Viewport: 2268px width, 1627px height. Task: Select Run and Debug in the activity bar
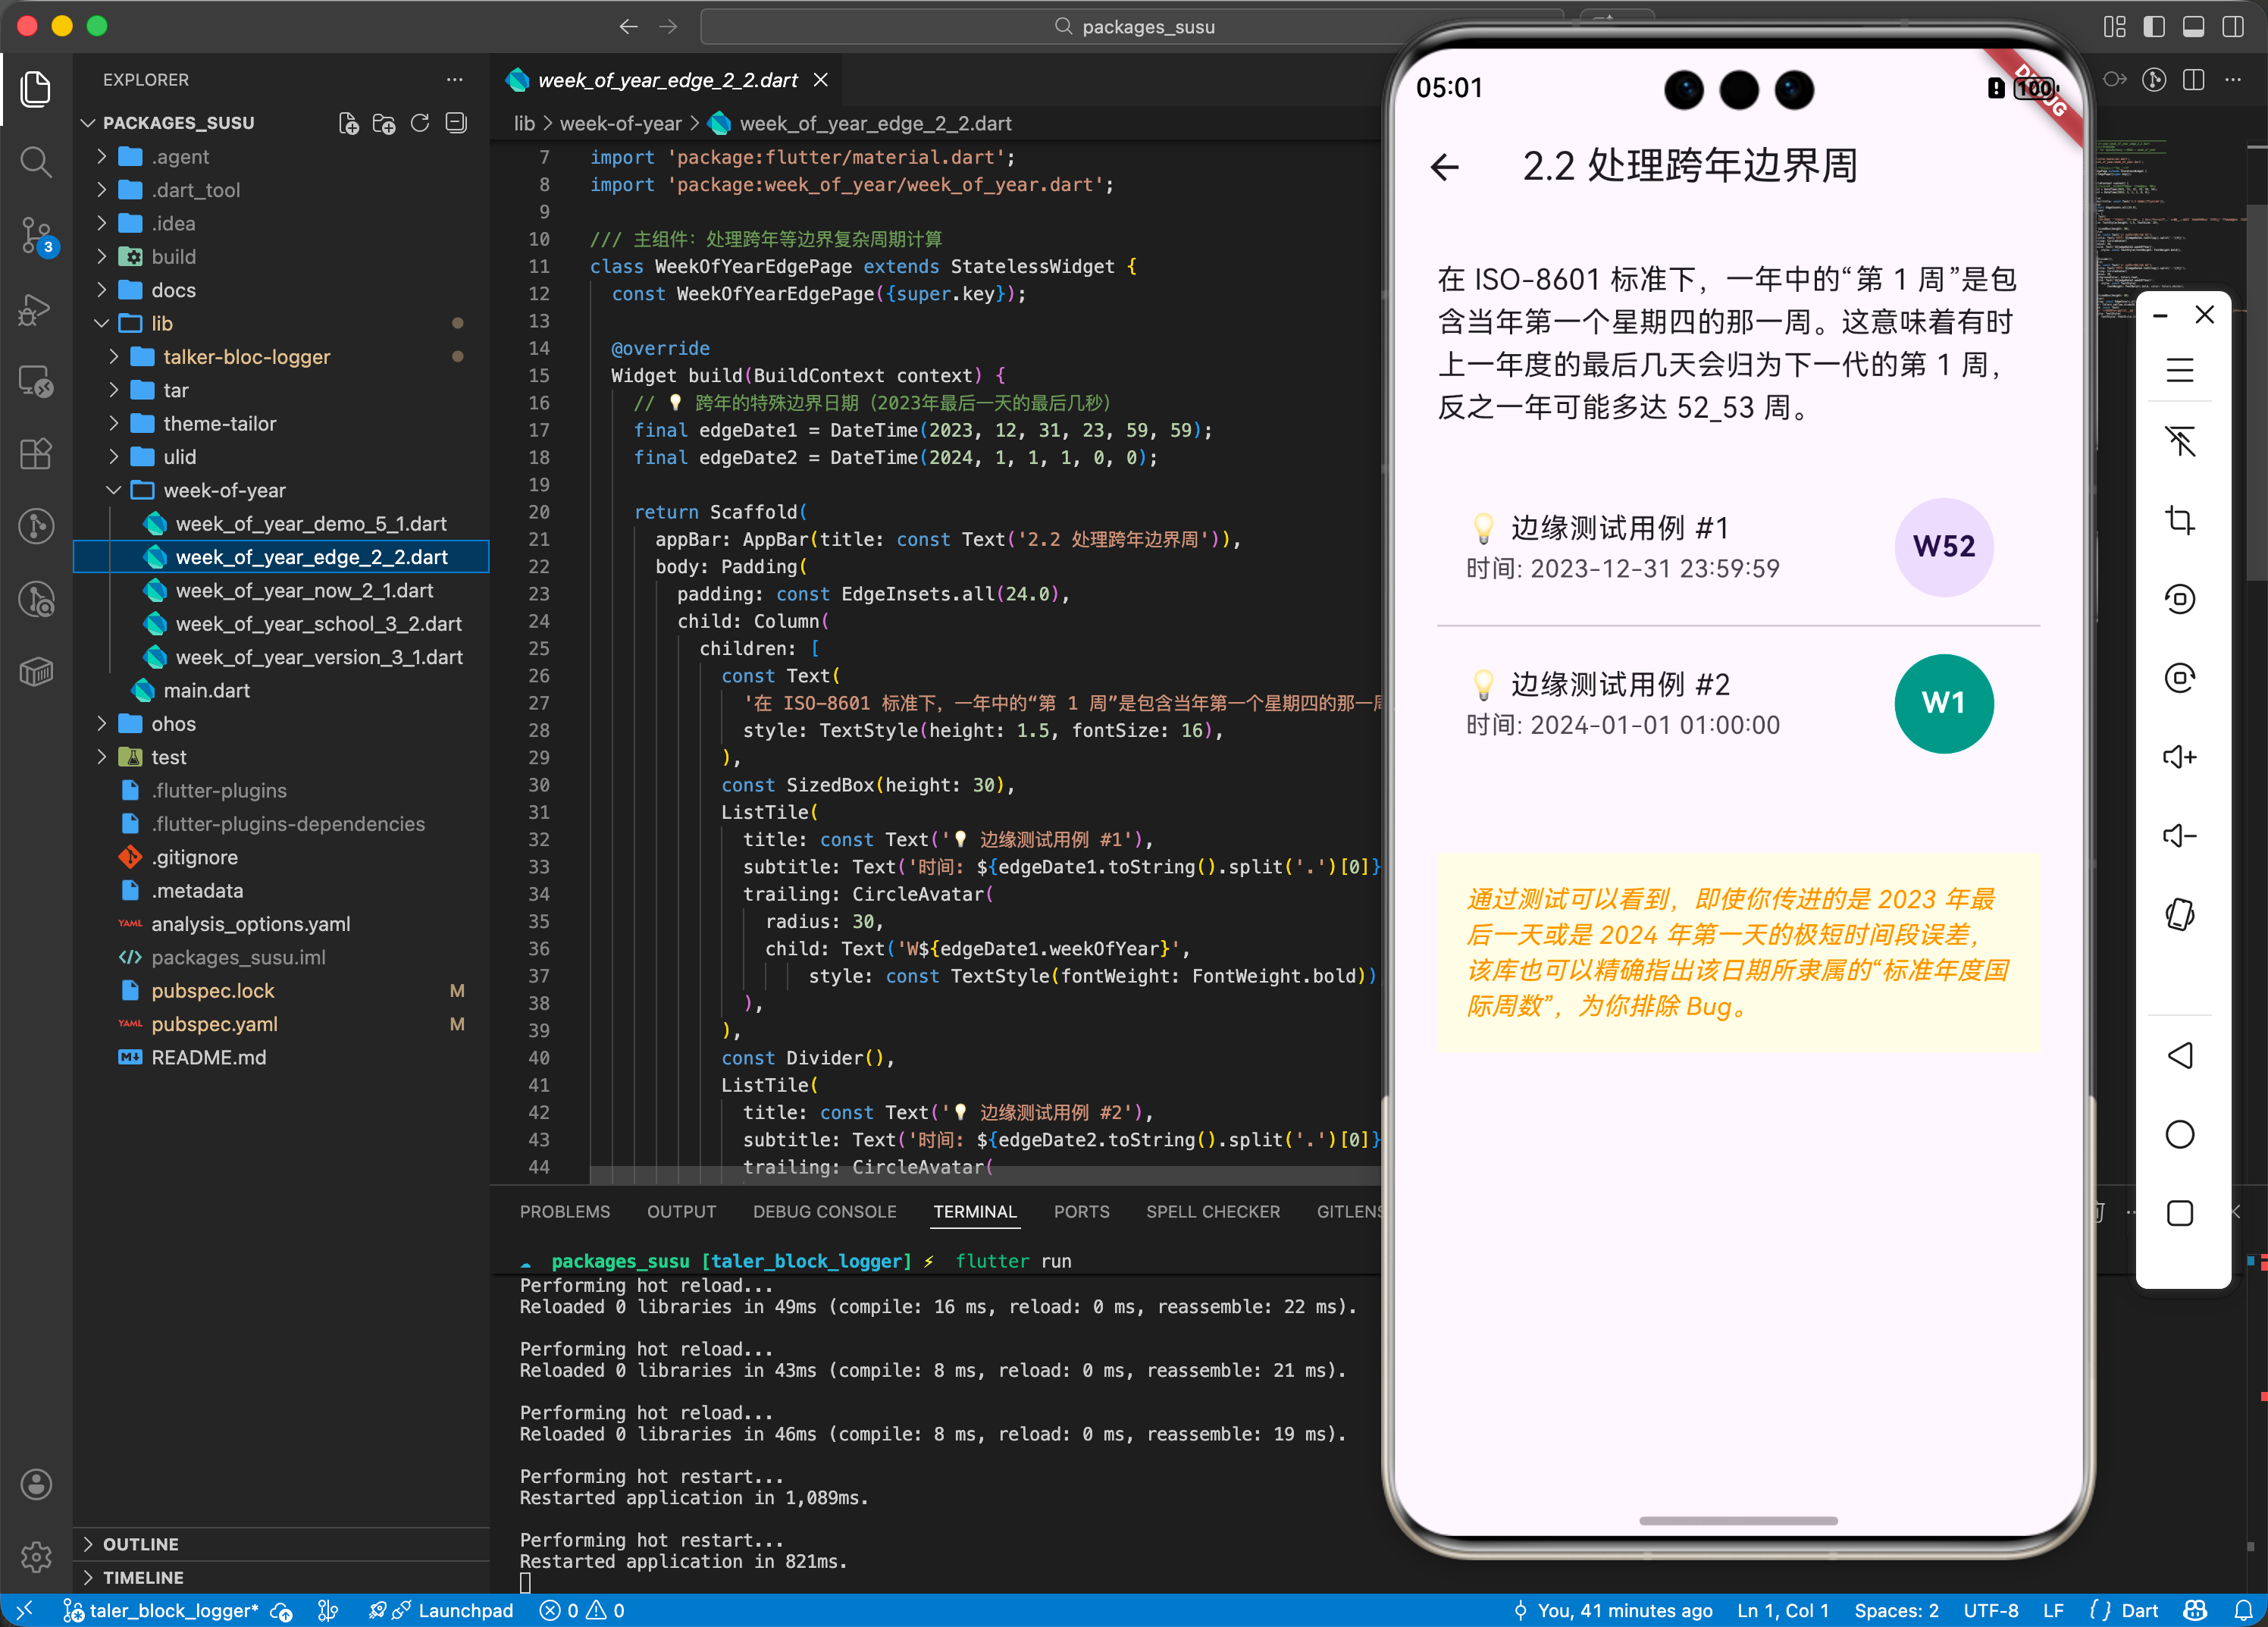(36, 310)
